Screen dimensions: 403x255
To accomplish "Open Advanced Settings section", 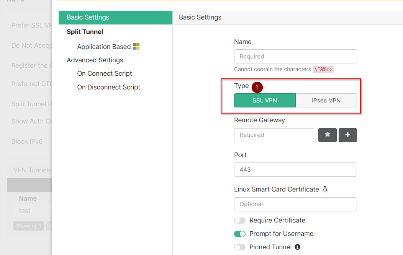I will [95, 60].
